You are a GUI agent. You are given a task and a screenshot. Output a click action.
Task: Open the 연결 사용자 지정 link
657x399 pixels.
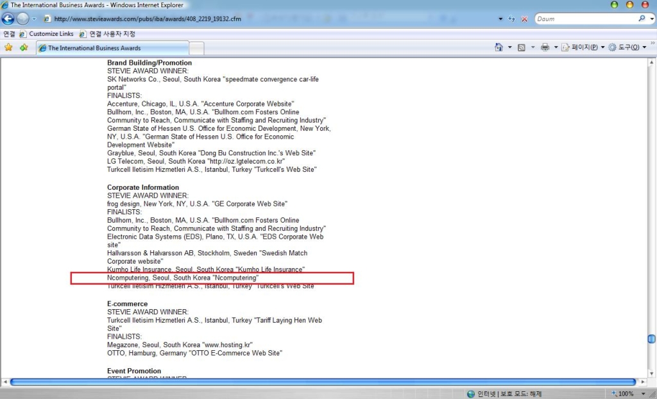(107, 34)
